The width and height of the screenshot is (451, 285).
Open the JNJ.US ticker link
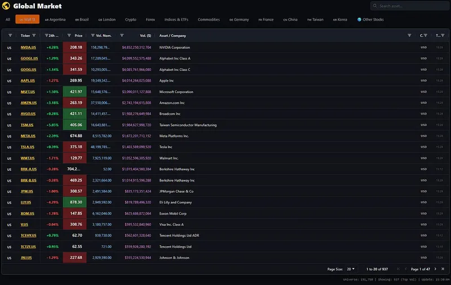[x=26, y=257]
